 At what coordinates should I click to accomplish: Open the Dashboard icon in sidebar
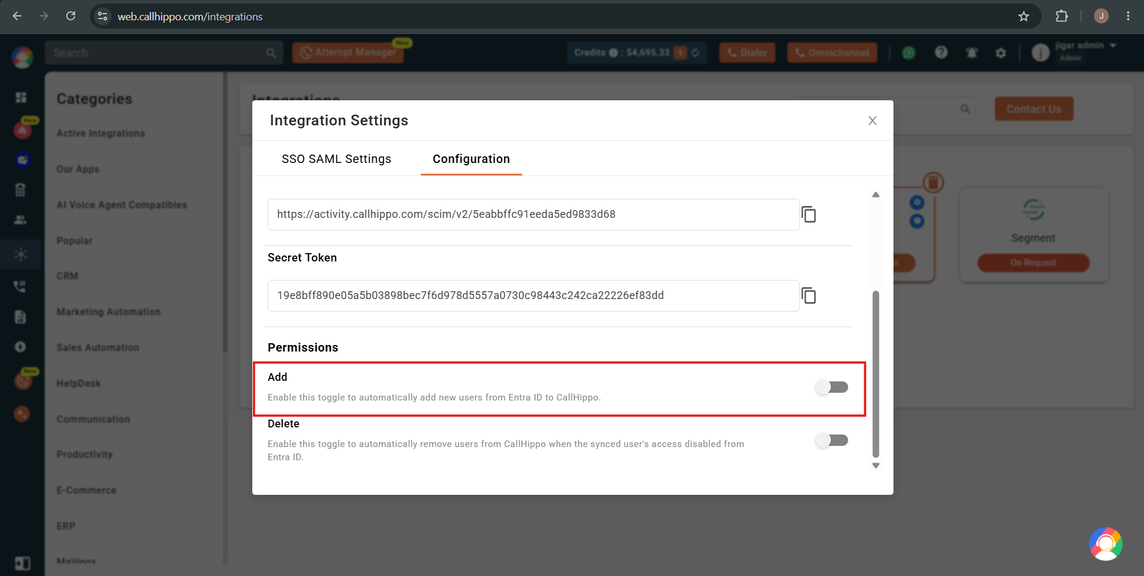point(21,97)
